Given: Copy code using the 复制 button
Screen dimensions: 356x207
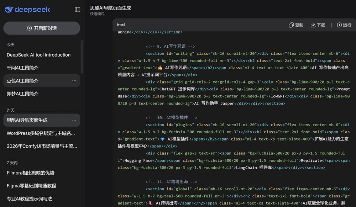Looking at the screenshot, I should pos(296,25).
